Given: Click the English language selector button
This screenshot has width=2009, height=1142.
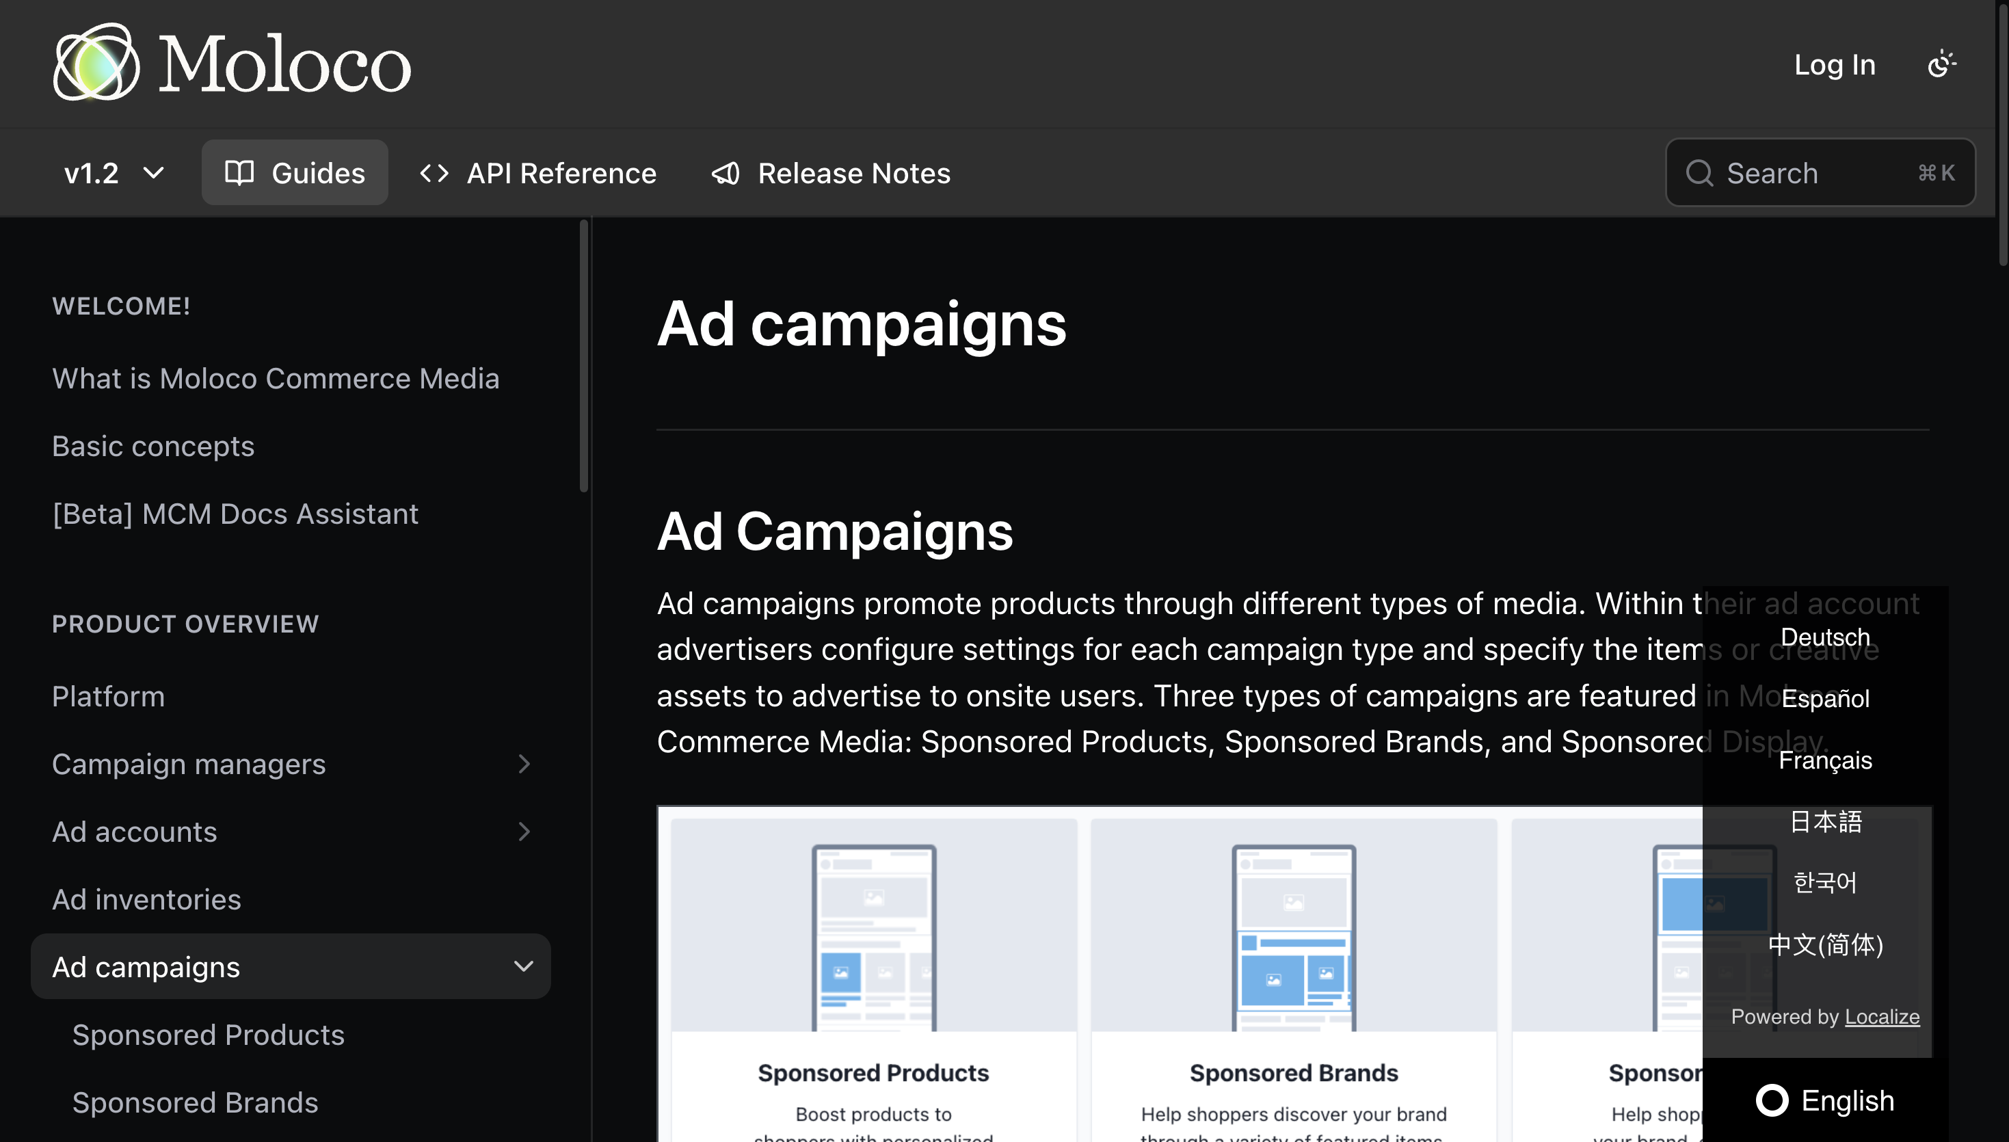Looking at the screenshot, I should (1825, 1100).
